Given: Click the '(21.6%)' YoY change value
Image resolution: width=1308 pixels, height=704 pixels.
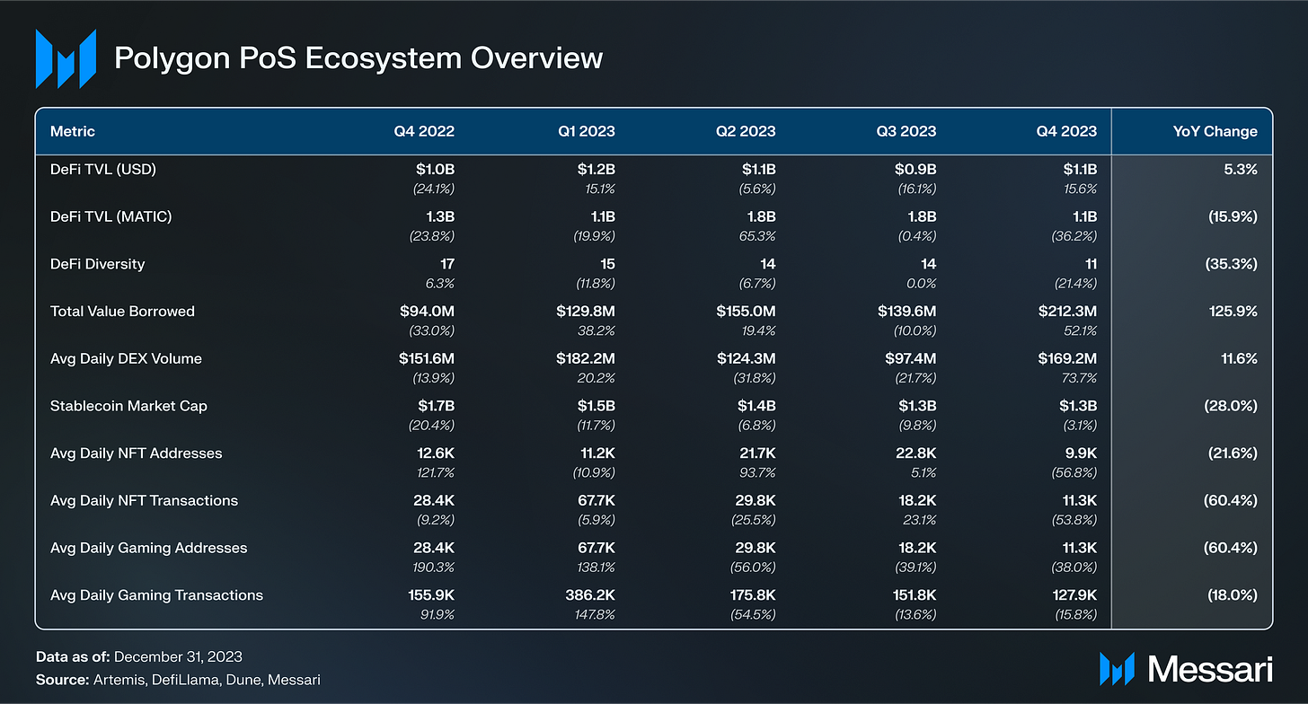Looking at the screenshot, I should point(1232,453).
